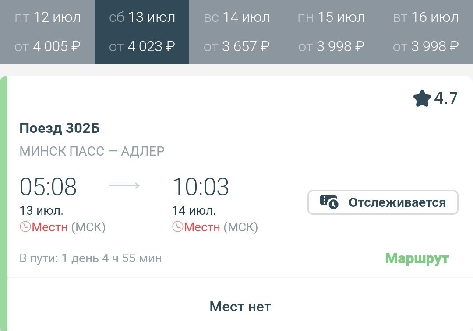The width and height of the screenshot is (473, 331).
Task: Select the Friday 12 July date tab
Action: tap(47, 32)
